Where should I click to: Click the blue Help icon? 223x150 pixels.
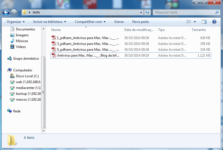(214, 22)
